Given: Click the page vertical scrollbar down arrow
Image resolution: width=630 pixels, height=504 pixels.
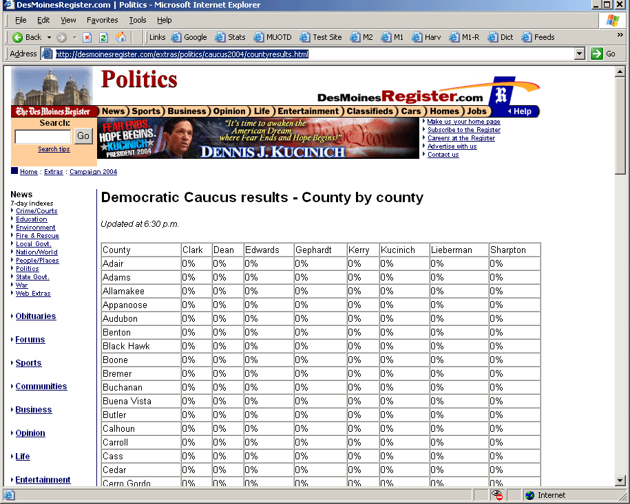Looking at the screenshot, I should [x=620, y=481].
